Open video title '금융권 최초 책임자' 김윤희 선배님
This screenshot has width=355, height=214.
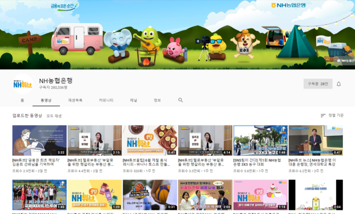[x=36, y=162]
